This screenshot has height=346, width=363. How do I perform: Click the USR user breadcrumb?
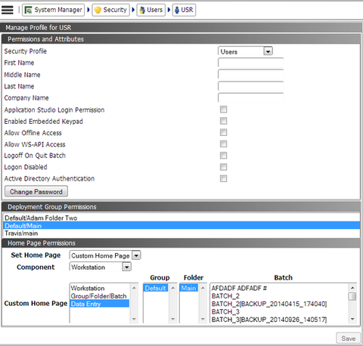click(184, 10)
